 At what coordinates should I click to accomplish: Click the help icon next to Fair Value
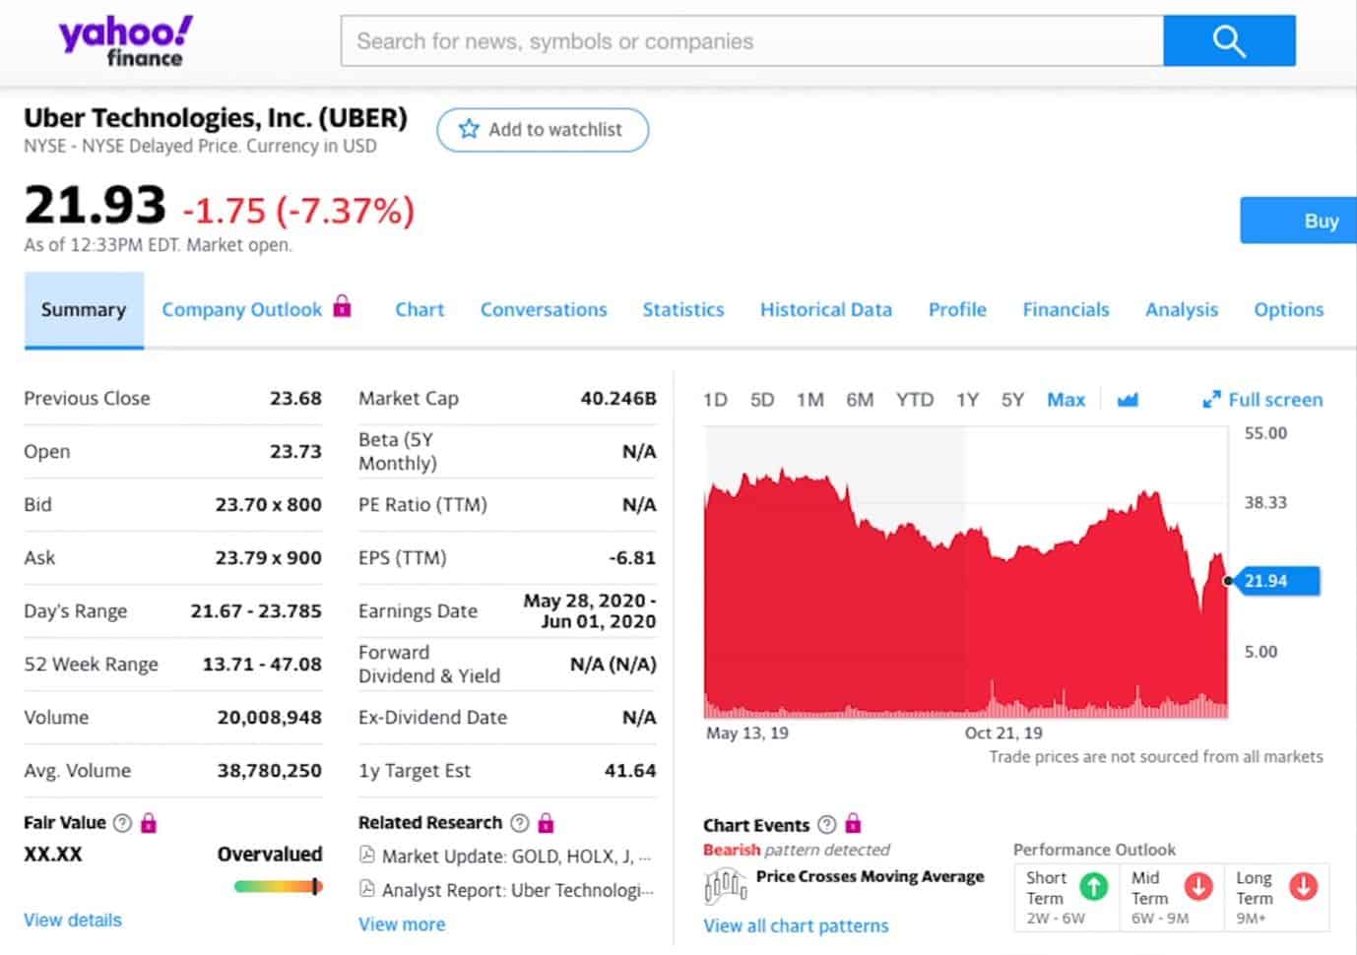point(122,823)
